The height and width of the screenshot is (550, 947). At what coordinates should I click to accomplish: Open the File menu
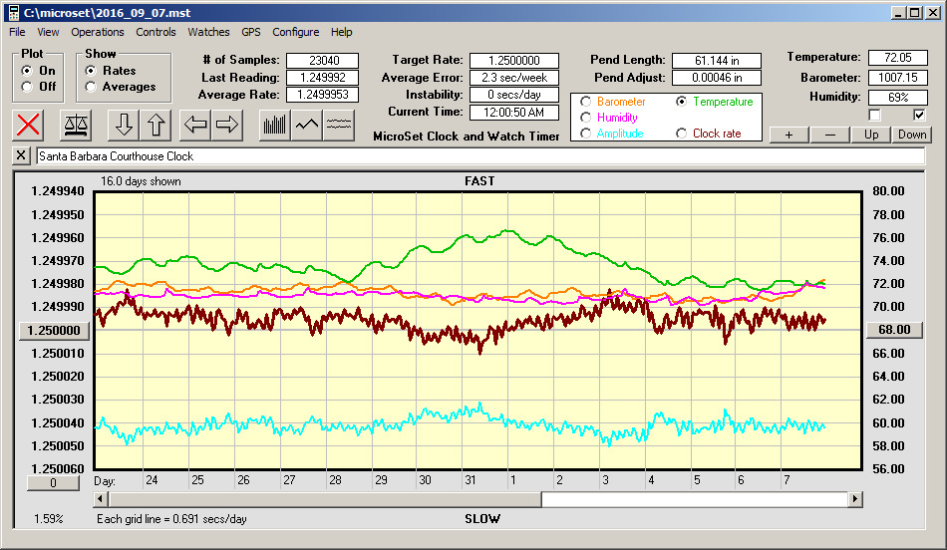point(17,32)
